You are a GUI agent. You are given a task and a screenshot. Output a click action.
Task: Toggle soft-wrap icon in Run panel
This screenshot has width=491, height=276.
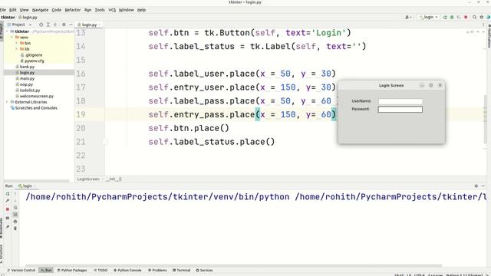[15, 208]
